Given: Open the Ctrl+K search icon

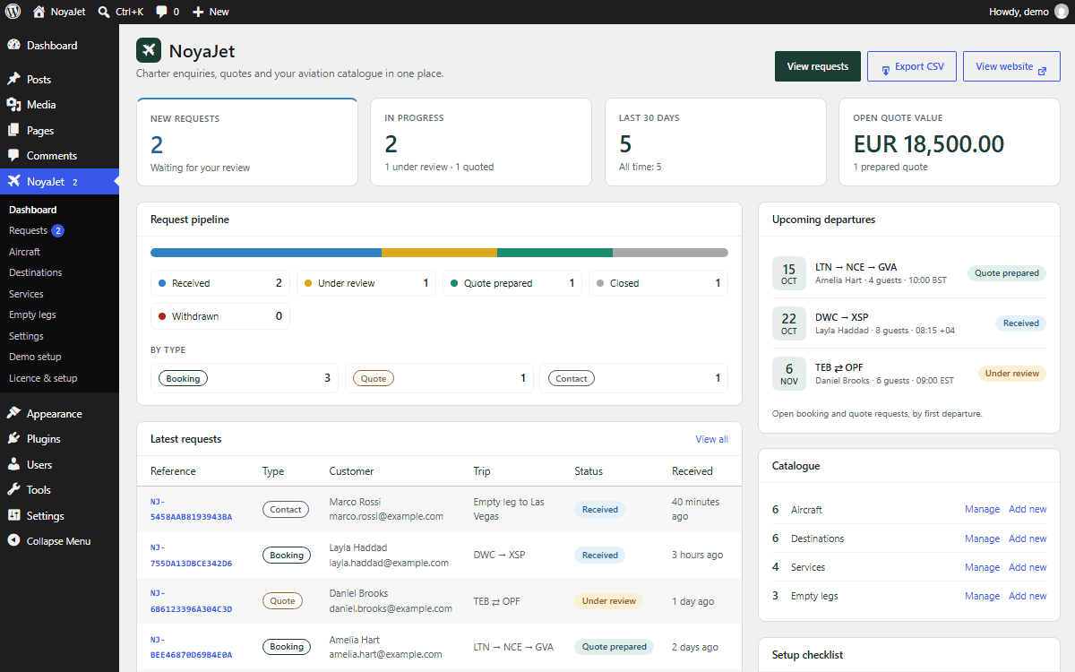Looking at the screenshot, I should pos(104,12).
